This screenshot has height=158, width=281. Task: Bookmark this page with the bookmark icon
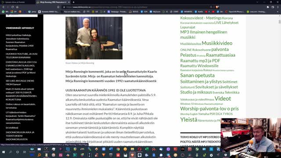coord(58,7)
